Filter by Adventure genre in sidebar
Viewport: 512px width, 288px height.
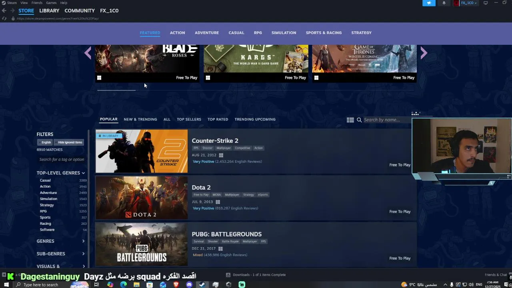[48, 193]
